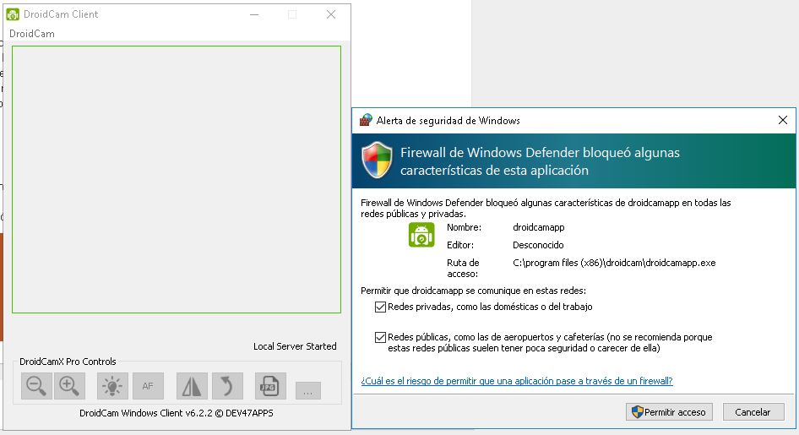Click the DroidCamX Pro Controls label
Viewport: 799px width, 435px height.
click(x=68, y=362)
